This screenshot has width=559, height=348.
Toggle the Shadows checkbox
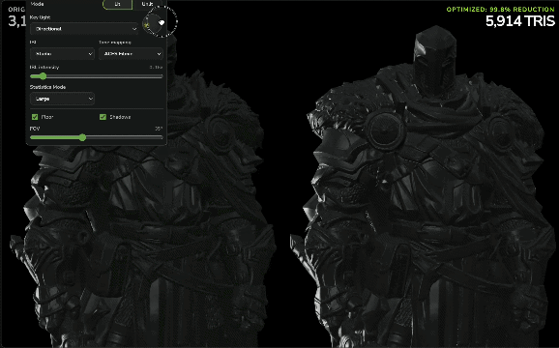click(103, 117)
